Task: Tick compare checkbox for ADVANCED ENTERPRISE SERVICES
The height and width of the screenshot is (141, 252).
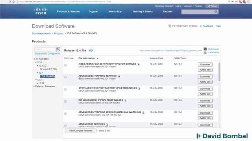Action: pyautogui.click(x=65, y=77)
